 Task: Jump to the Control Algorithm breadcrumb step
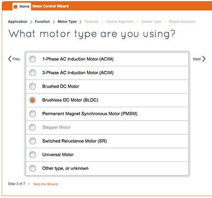(x=120, y=22)
